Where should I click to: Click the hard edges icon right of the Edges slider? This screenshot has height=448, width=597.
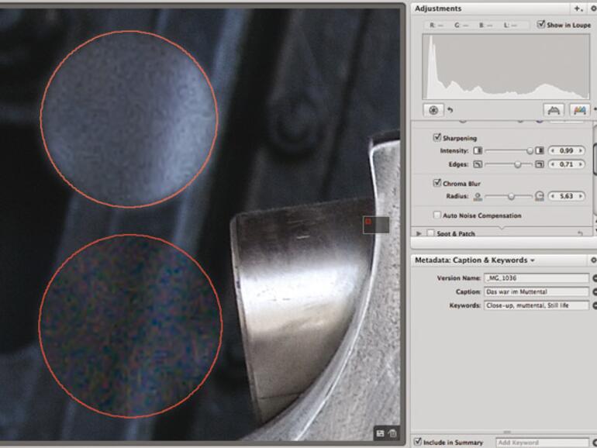pos(539,164)
